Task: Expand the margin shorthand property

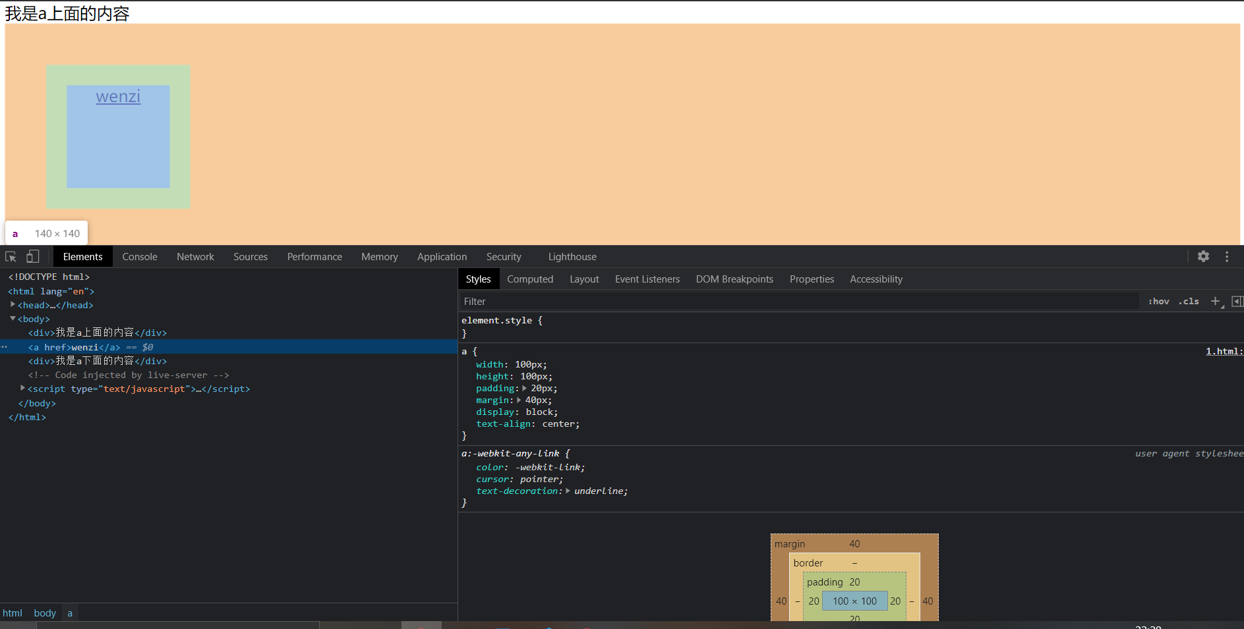Action: click(519, 400)
